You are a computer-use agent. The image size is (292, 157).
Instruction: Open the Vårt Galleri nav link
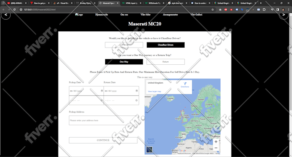(x=196, y=15)
